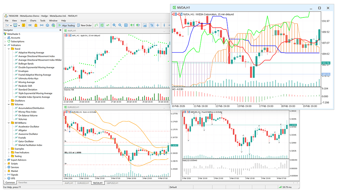Toggle the Algo Trading button

[66, 25]
